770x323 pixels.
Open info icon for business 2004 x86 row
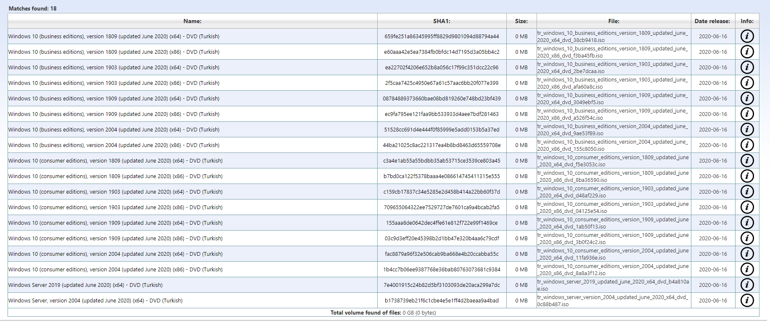click(x=747, y=145)
